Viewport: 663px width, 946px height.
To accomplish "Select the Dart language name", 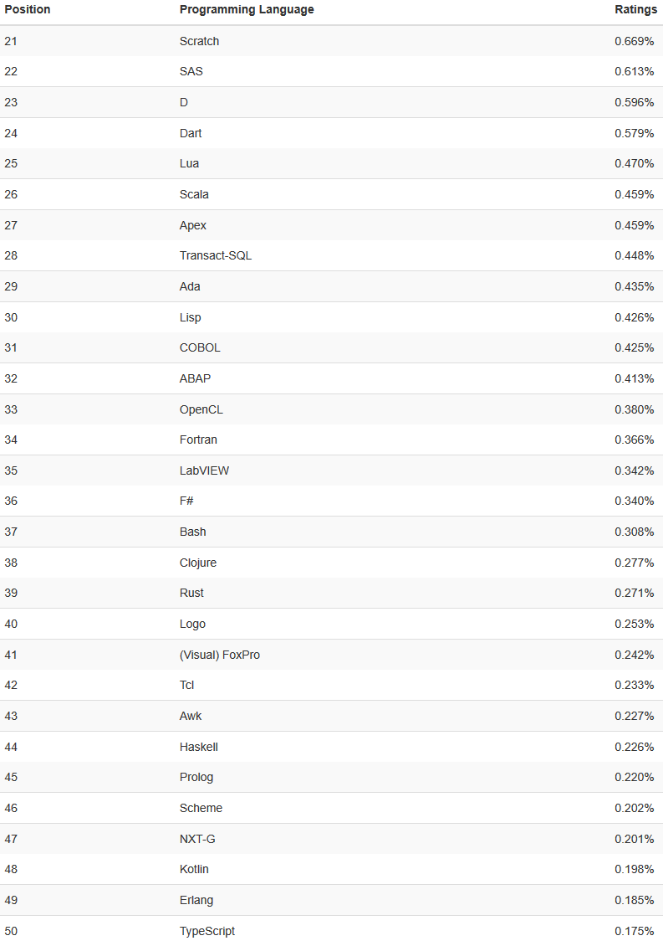I will point(191,133).
